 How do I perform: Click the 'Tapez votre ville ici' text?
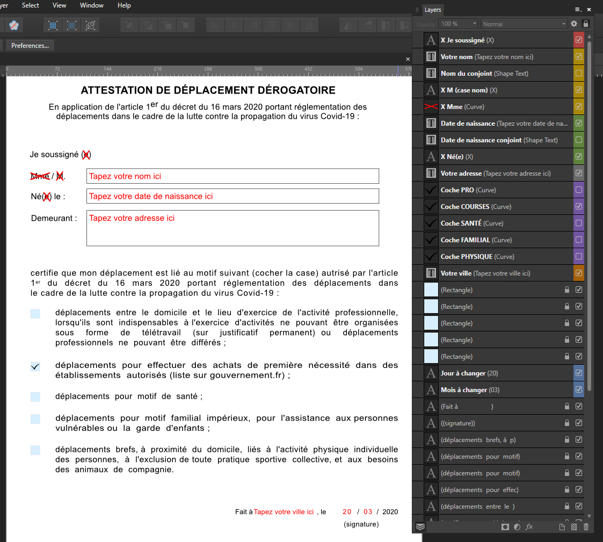284,511
